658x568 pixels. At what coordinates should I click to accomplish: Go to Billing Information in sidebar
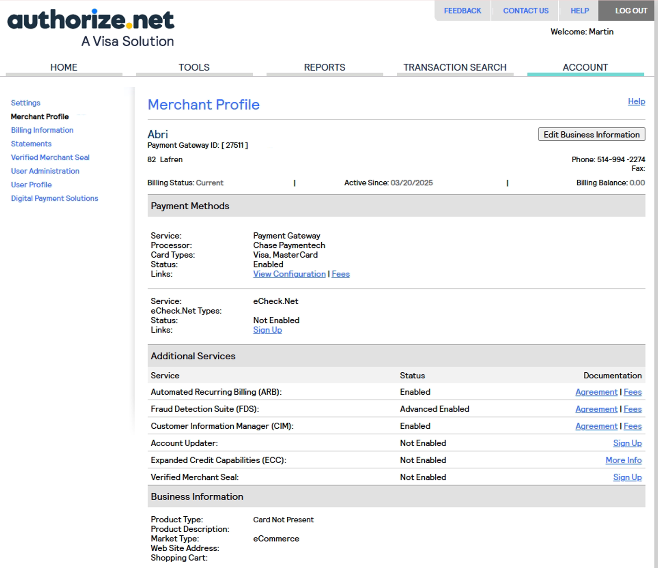tap(42, 130)
